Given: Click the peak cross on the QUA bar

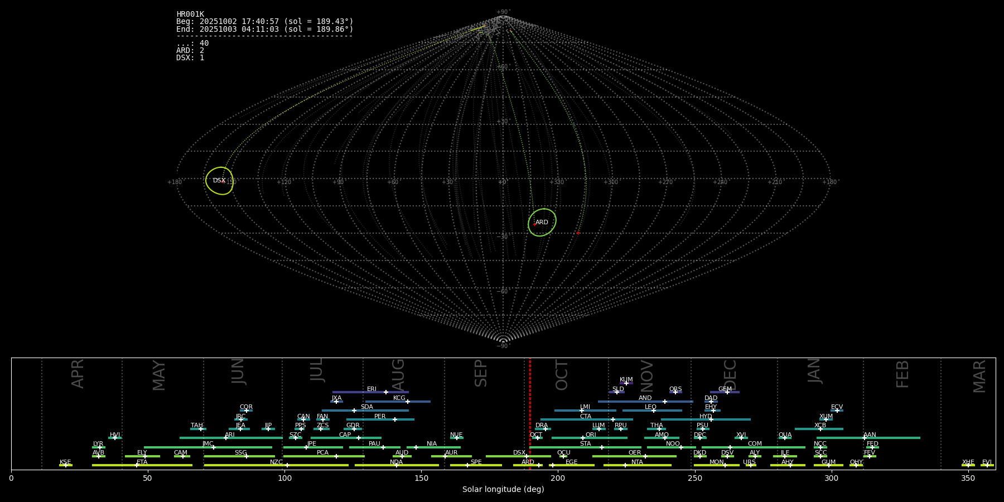Looking at the screenshot, I should [x=785, y=438].
